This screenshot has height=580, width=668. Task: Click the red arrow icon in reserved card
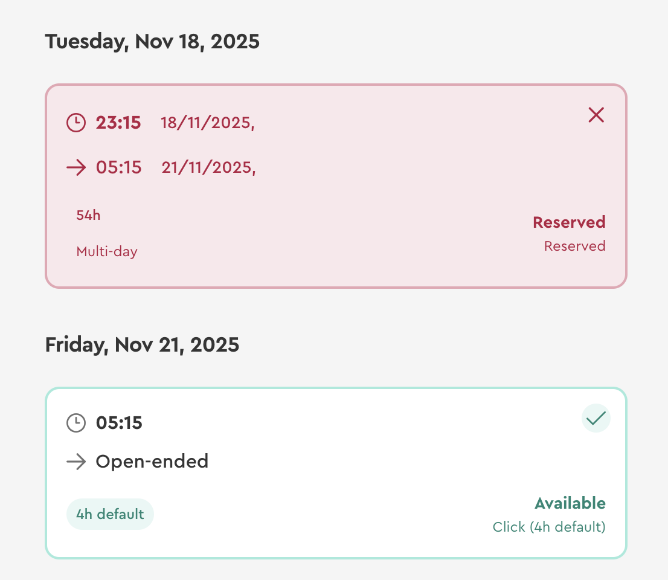[x=76, y=167]
